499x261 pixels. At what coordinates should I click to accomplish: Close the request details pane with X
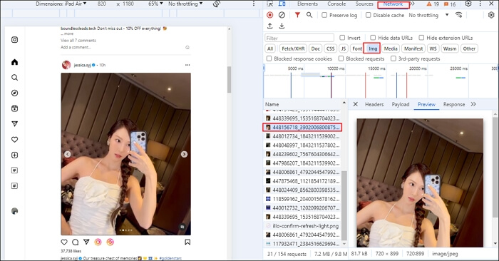point(356,104)
